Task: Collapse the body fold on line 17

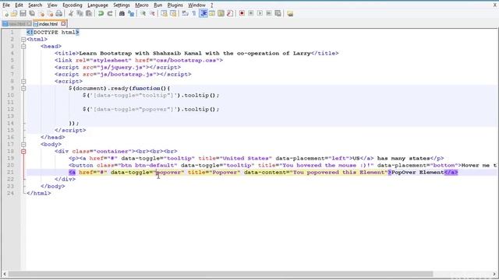Action: click(23, 144)
